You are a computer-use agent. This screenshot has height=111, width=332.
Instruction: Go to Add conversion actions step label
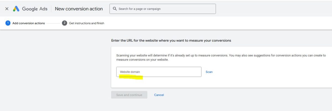pyautogui.click(x=28, y=23)
